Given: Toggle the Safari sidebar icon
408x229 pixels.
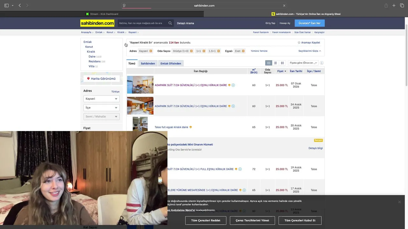Looking at the screenshot, I should coord(6,5).
